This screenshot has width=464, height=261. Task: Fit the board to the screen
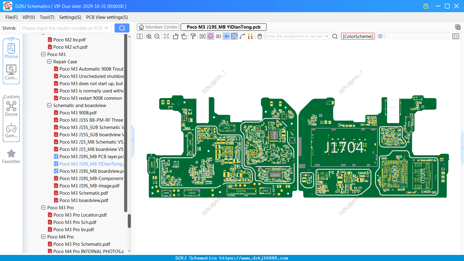pyautogui.click(x=166, y=36)
